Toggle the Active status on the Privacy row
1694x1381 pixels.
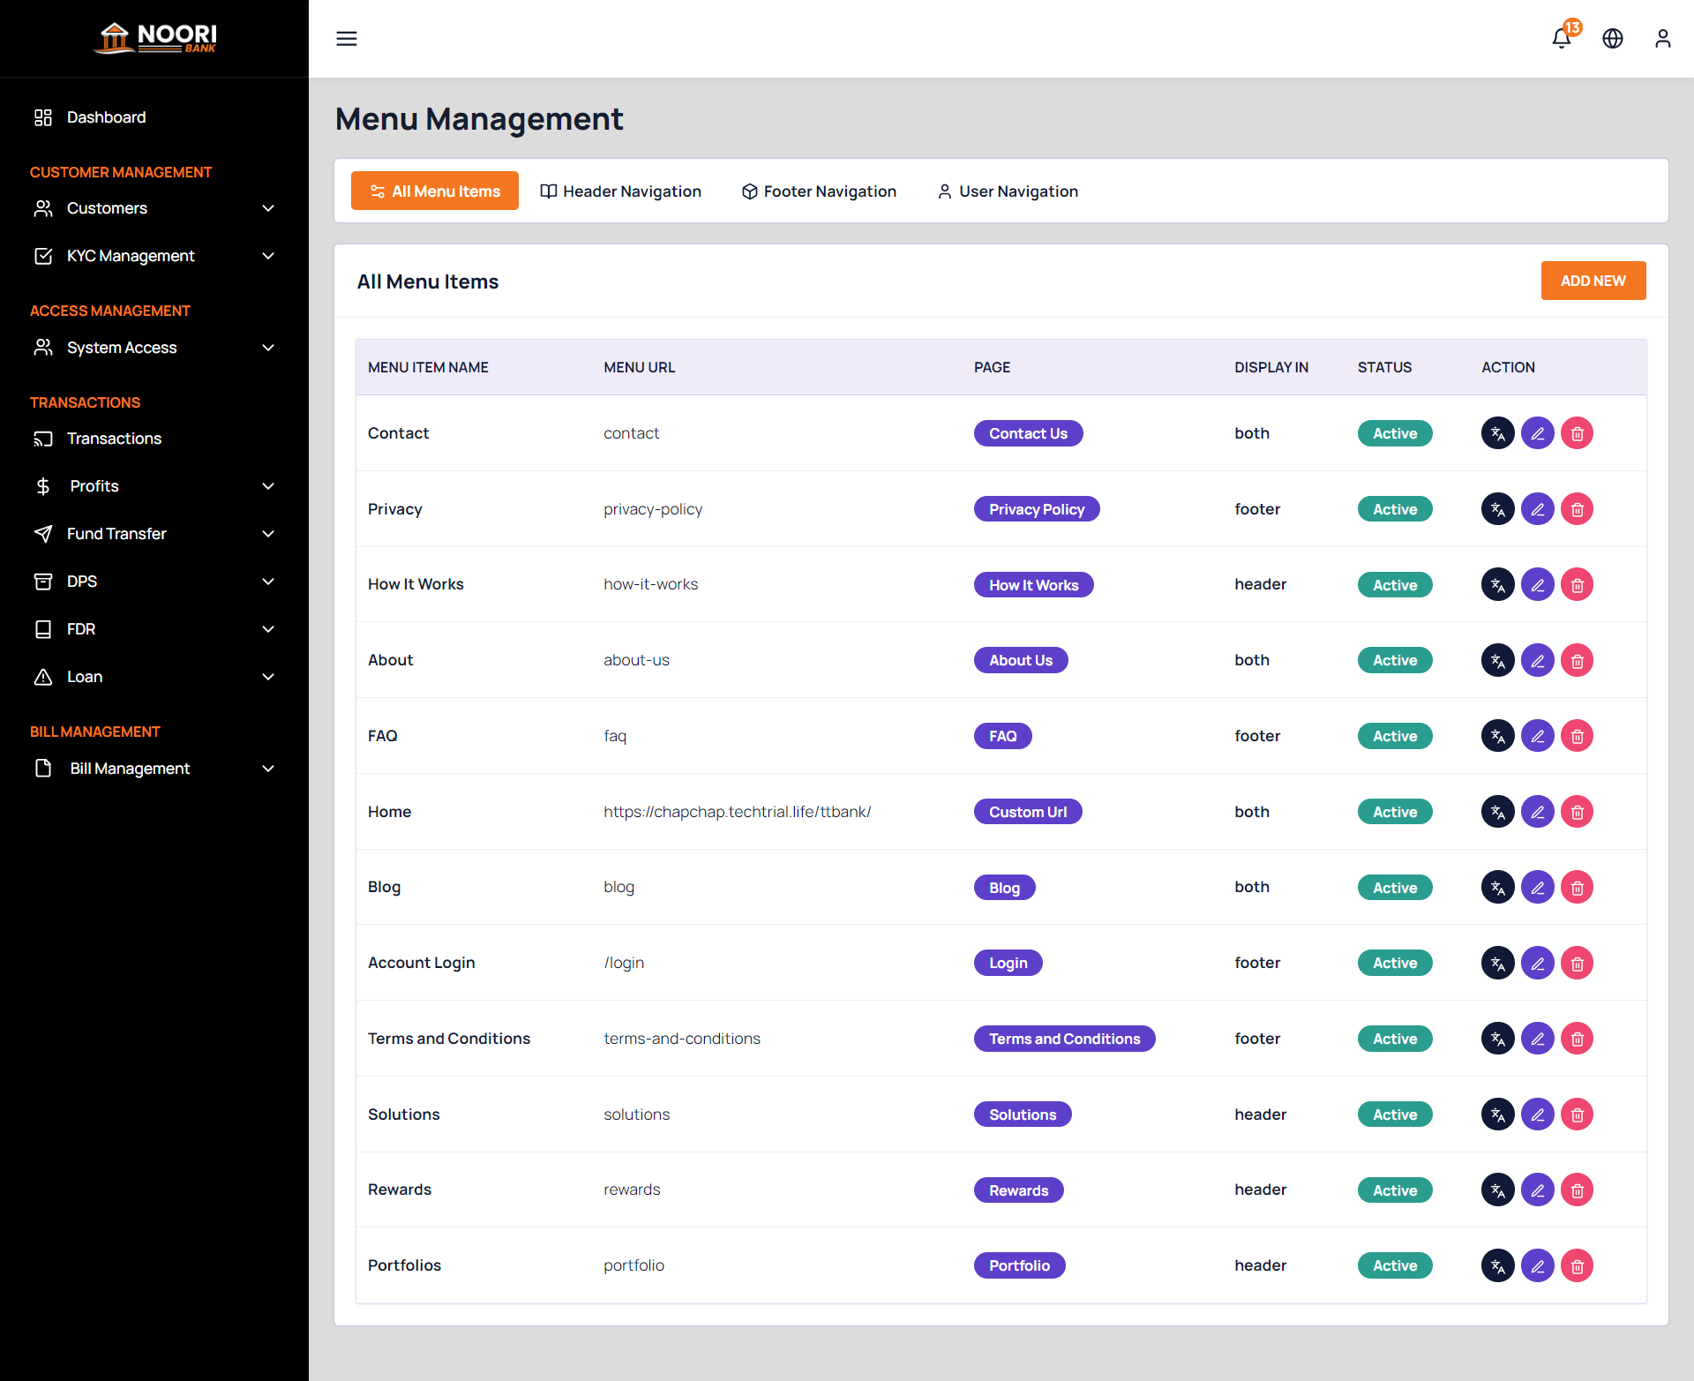pos(1394,509)
